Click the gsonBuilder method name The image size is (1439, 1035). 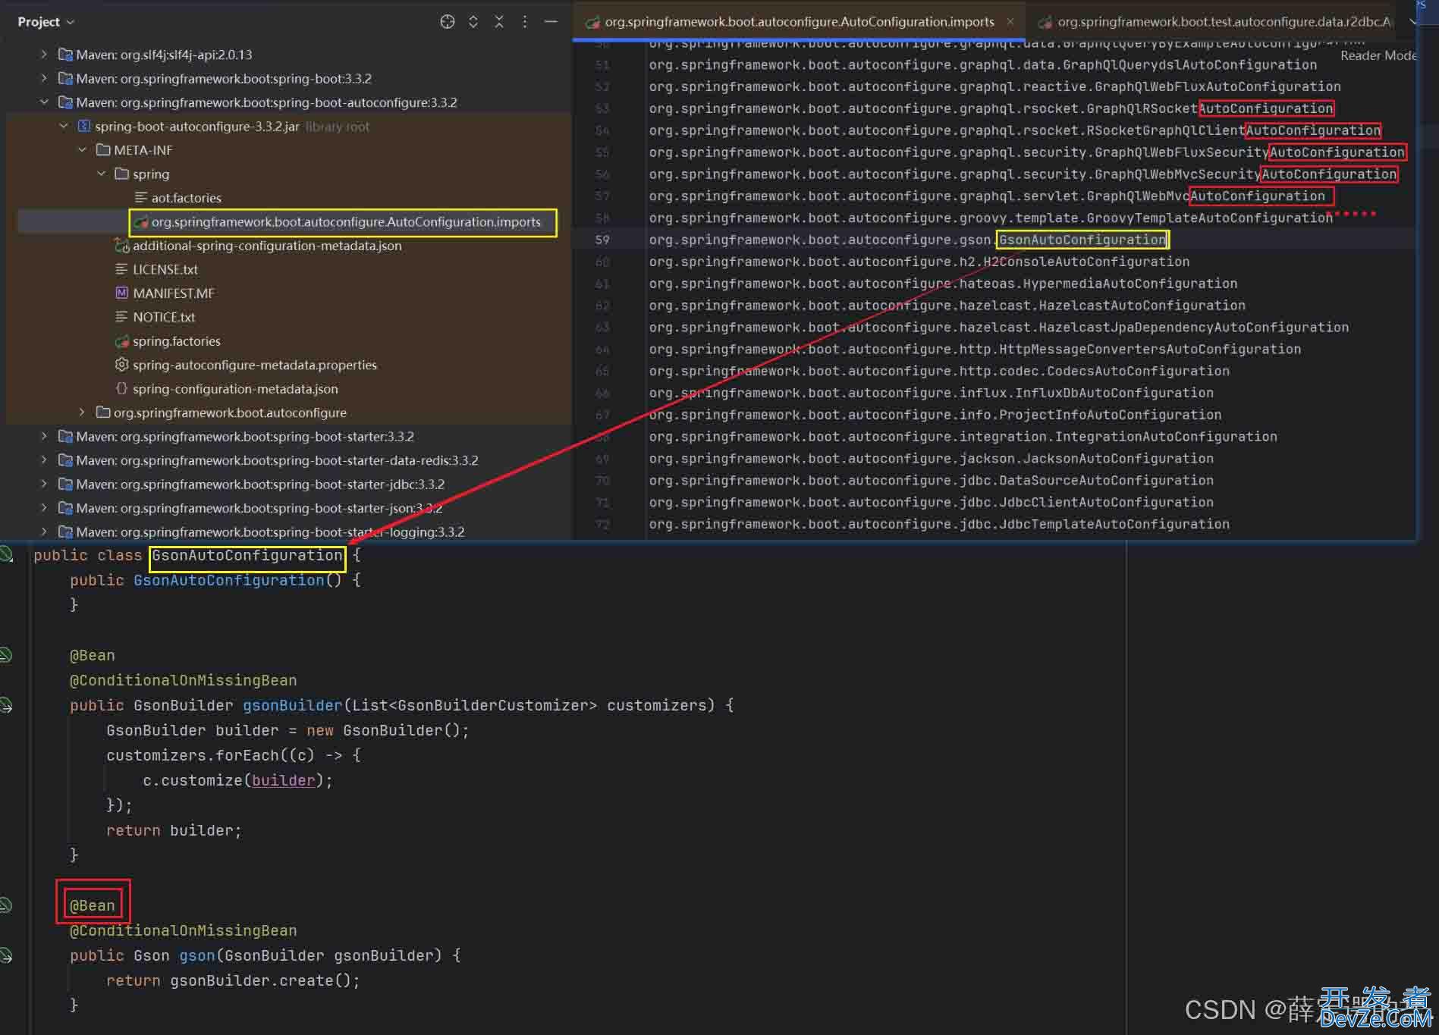pos(292,706)
